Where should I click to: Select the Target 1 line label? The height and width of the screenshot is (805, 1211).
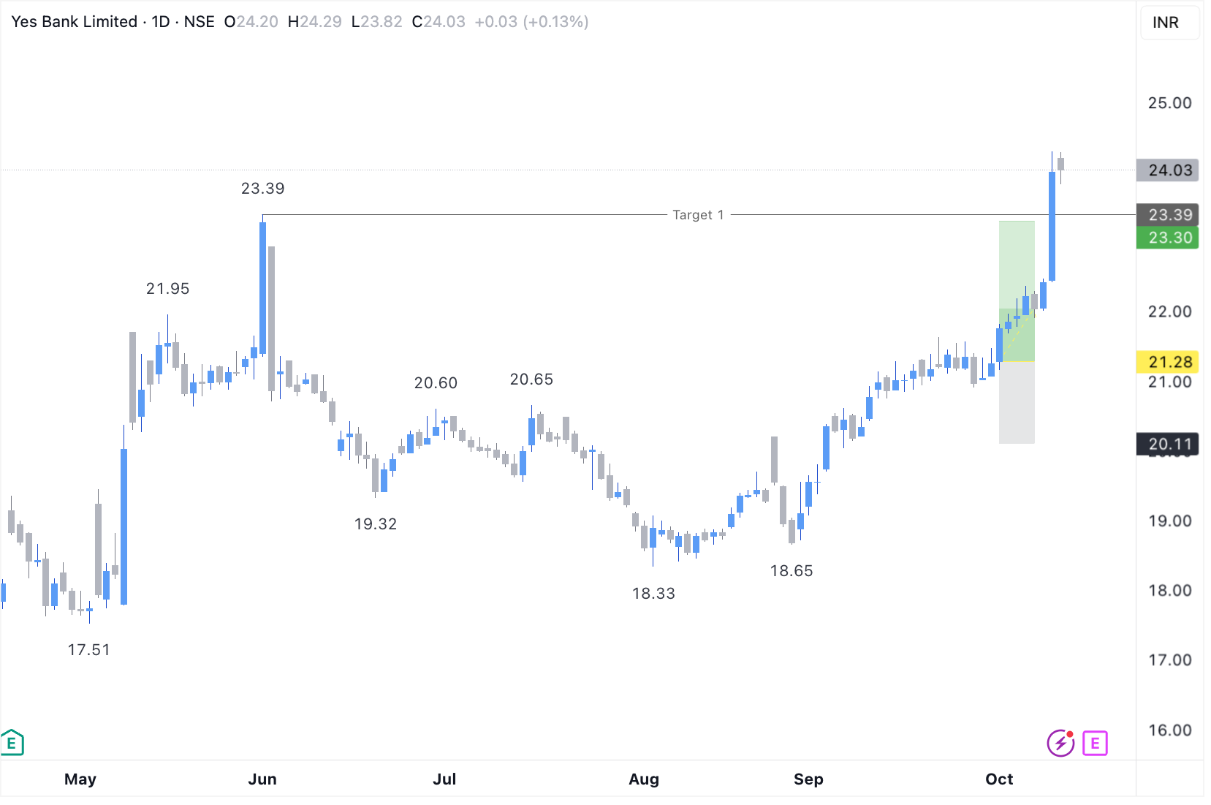tap(698, 215)
